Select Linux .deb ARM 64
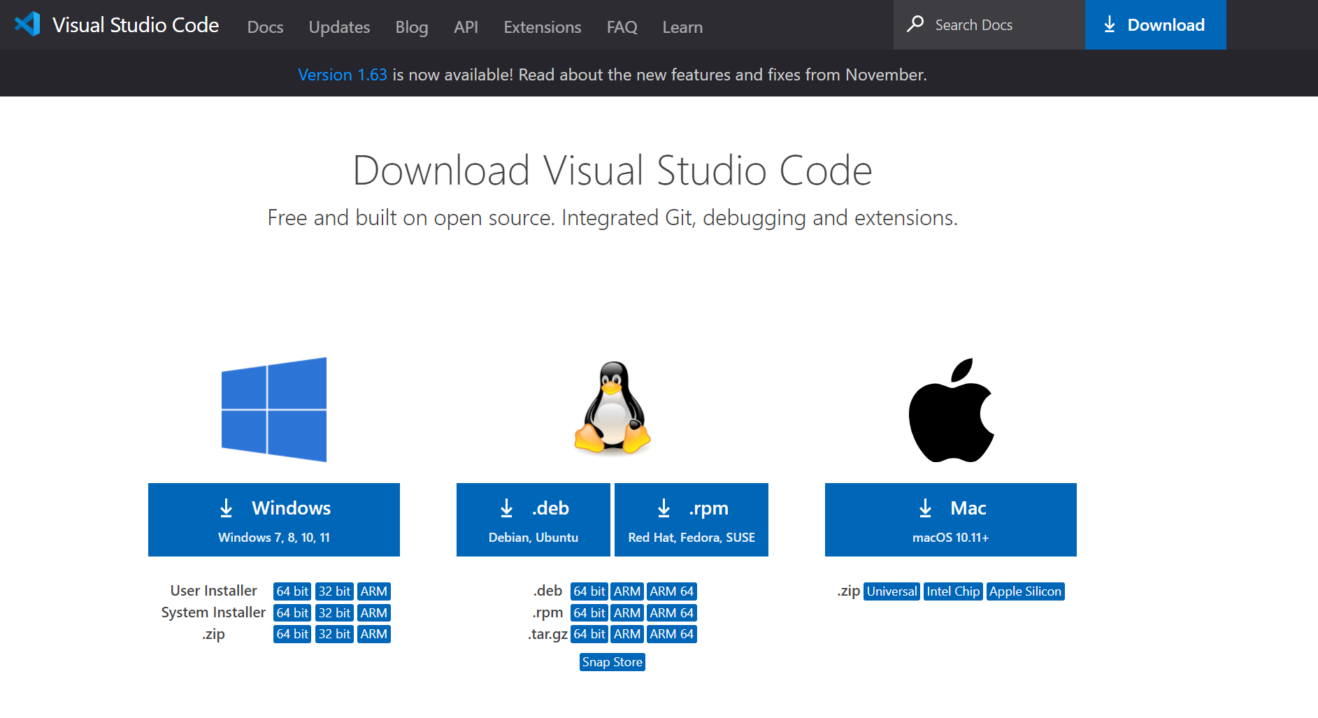The width and height of the screenshot is (1318, 718). click(672, 591)
